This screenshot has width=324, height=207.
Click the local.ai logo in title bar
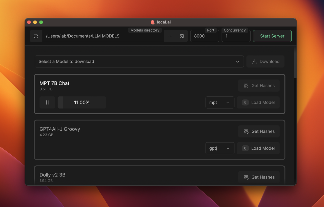(153, 22)
